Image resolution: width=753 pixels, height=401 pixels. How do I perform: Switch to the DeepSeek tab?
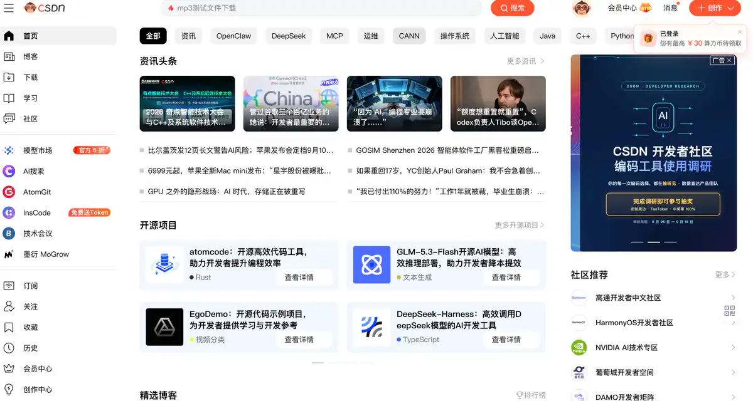pos(289,36)
